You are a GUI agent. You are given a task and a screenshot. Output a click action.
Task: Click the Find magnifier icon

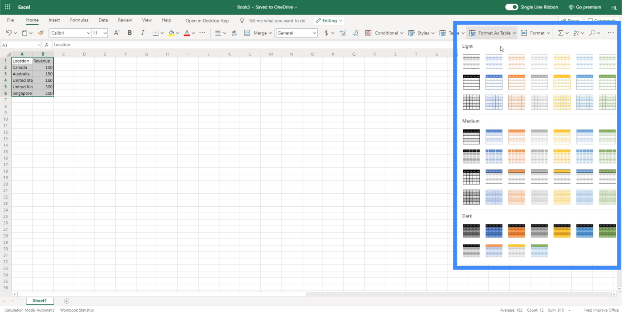pyautogui.click(x=592, y=33)
